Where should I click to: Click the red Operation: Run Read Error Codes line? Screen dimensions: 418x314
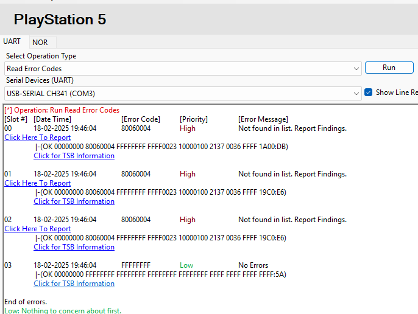pos(62,110)
